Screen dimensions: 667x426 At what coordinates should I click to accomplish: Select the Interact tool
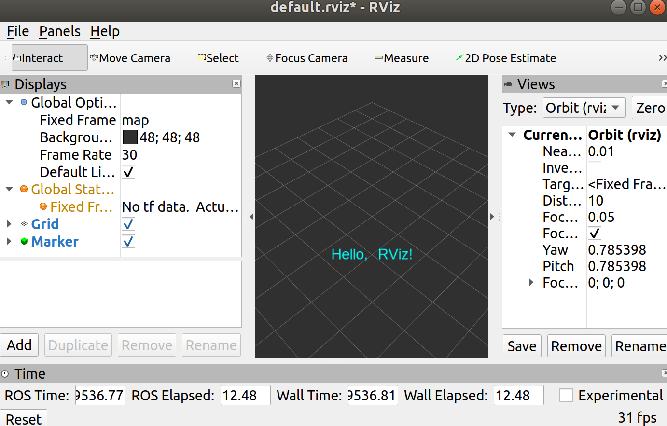pos(50,58)
